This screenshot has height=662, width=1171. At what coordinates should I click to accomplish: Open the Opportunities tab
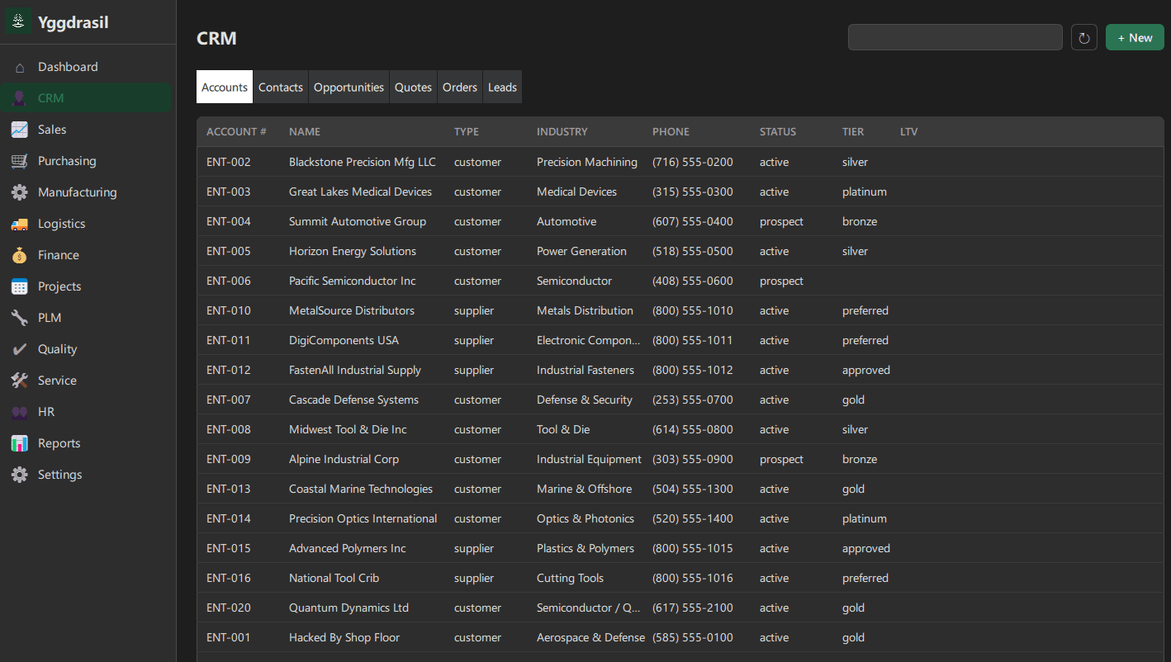(x=348, y=87)
